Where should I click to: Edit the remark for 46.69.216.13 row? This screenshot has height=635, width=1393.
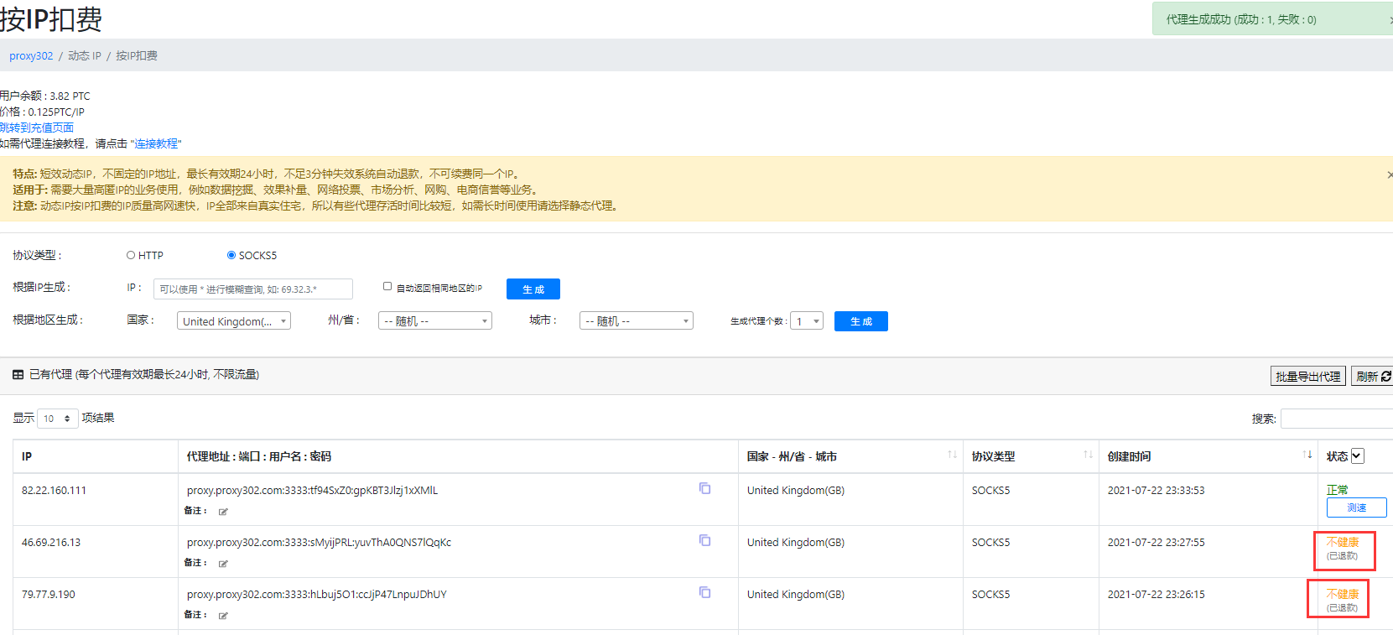click(x=223, y=564)
